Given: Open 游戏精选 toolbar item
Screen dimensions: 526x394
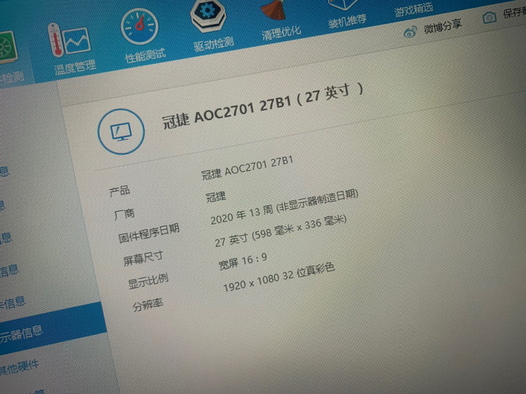Looking at the screenshot, I should (x=413, y=9).
